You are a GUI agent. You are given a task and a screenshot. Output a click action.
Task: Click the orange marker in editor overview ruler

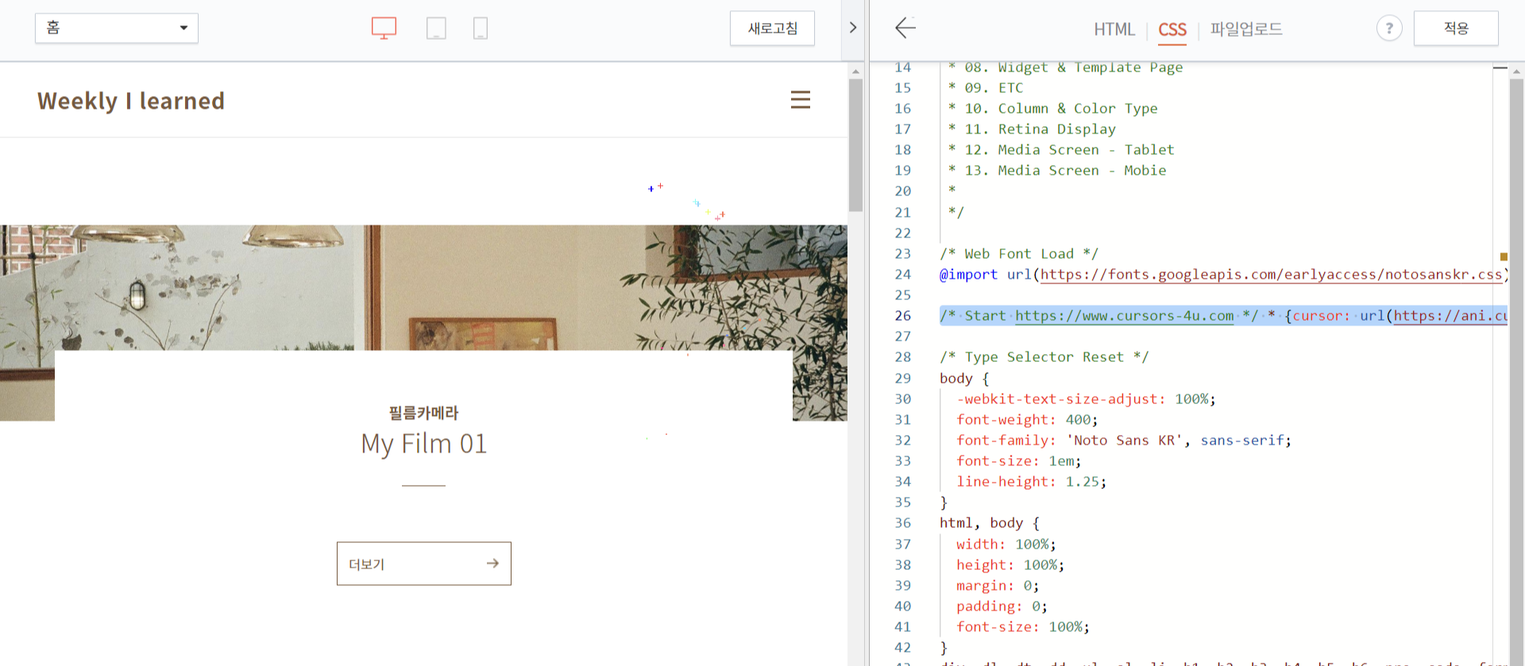(1504, 256)
